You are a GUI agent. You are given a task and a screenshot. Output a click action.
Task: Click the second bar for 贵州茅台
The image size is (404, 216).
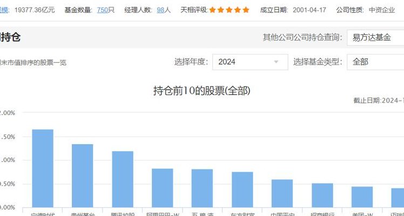[83, 176]
